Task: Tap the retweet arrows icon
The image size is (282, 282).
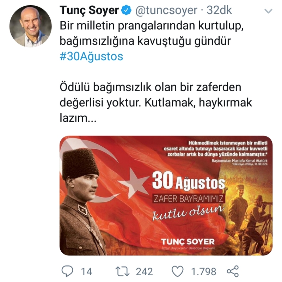Action: (122, 271)
